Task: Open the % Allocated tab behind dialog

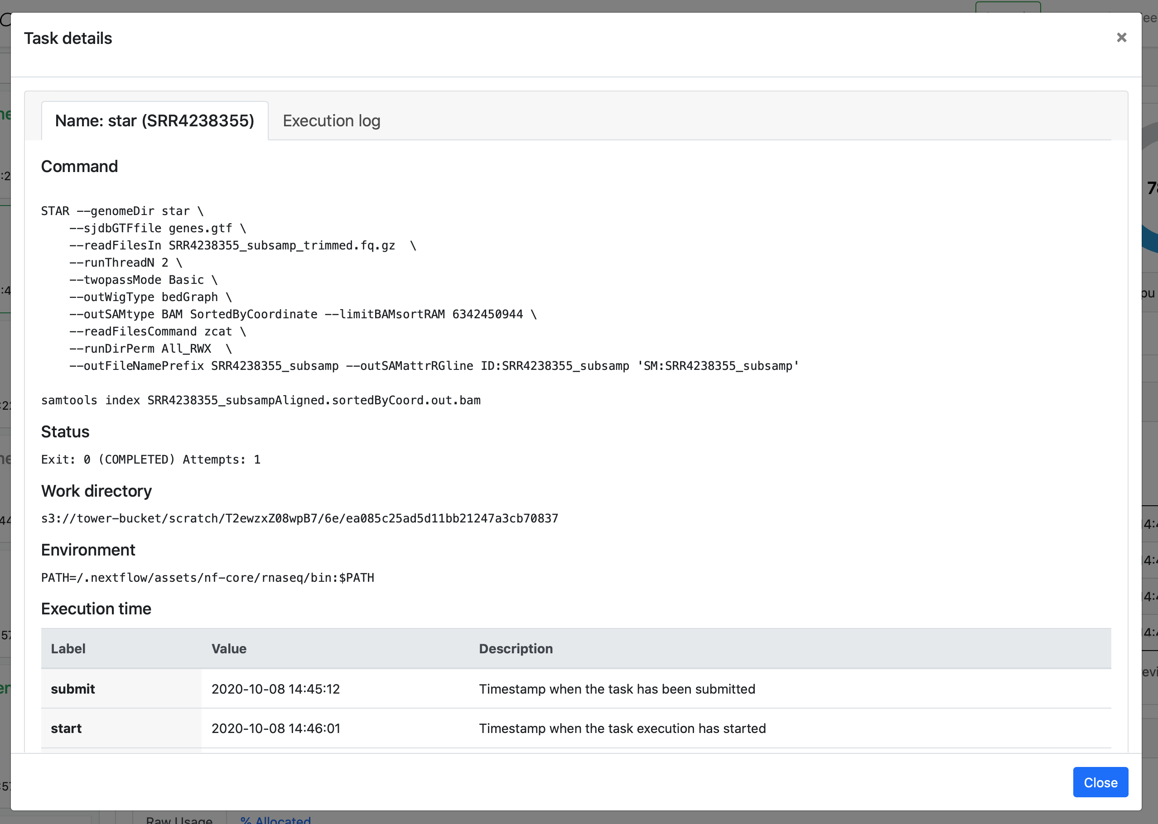Action: [x=275, y=819]
